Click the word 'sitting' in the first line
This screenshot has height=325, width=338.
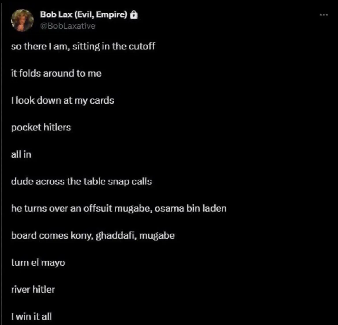click(86, 47)
